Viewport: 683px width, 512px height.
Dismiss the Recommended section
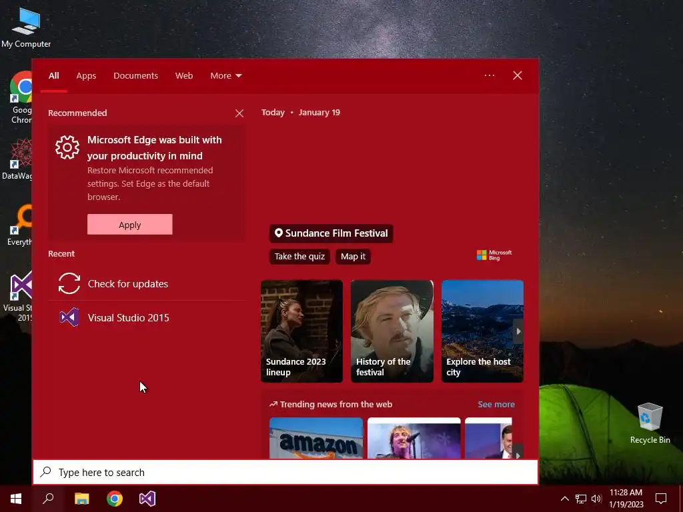(x=239, y=113)
